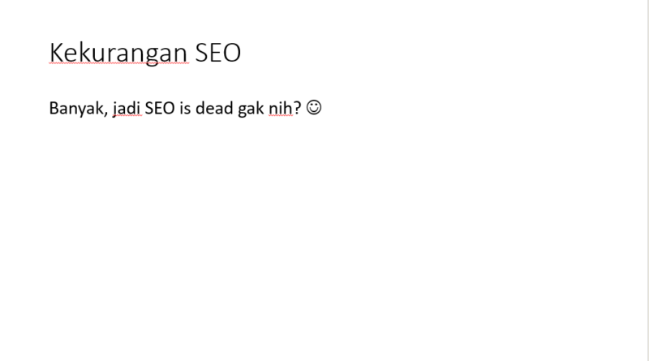The height and width of the screenshot is (361, 649).
Task: Click the misspelled word "jadi"
Action: click(127, 109)
